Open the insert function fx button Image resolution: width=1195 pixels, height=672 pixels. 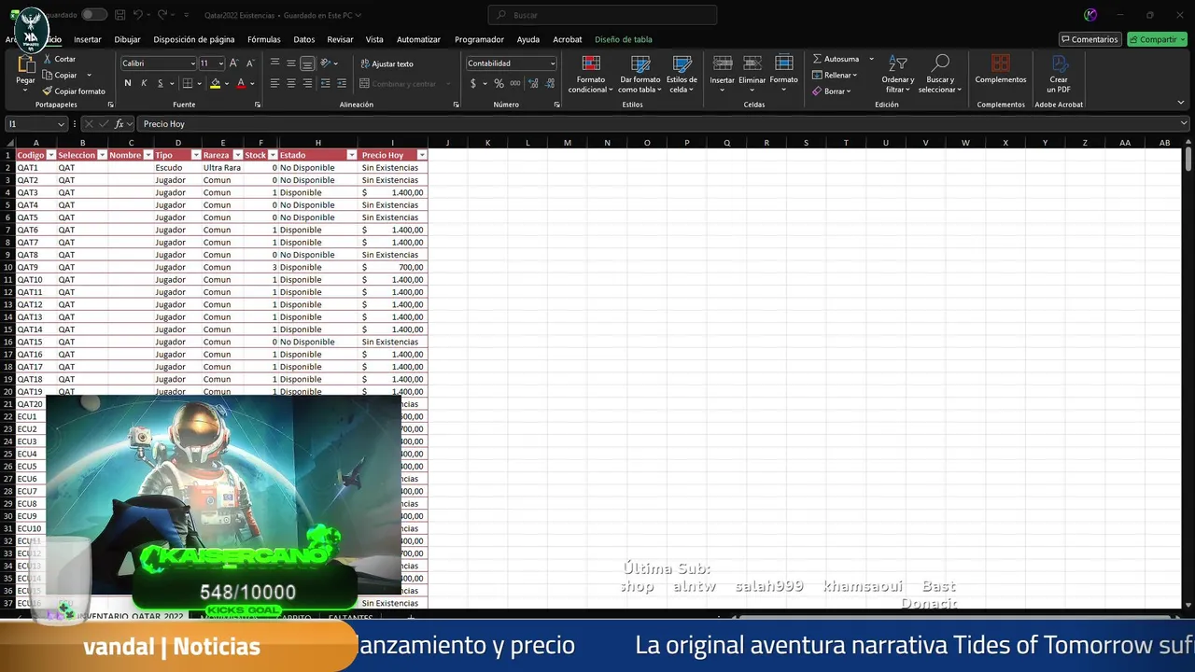(119, 124)
